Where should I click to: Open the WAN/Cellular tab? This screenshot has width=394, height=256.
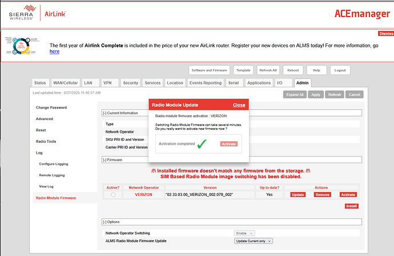[x=65, y=83]
